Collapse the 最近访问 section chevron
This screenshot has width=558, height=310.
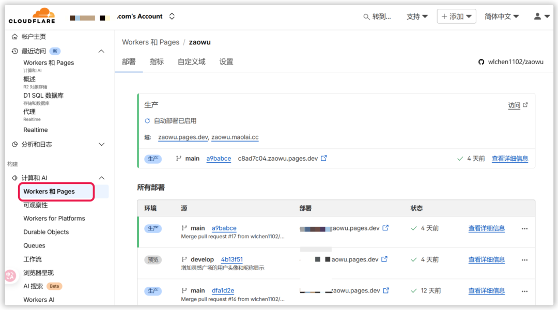pos(101,51)
